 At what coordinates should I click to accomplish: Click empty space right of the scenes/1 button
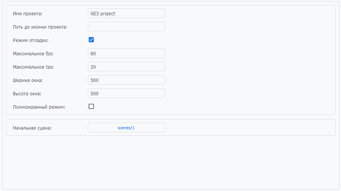click(248, 128)
